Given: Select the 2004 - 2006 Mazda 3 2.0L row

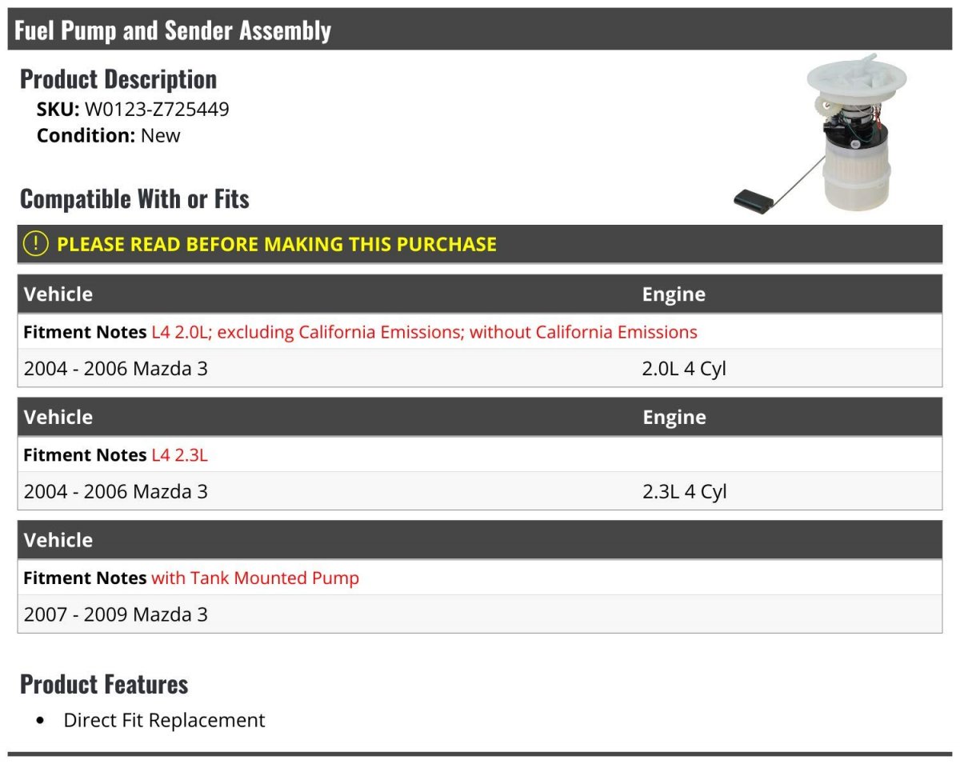Looking at the screenshot, I should pos(480,369).
